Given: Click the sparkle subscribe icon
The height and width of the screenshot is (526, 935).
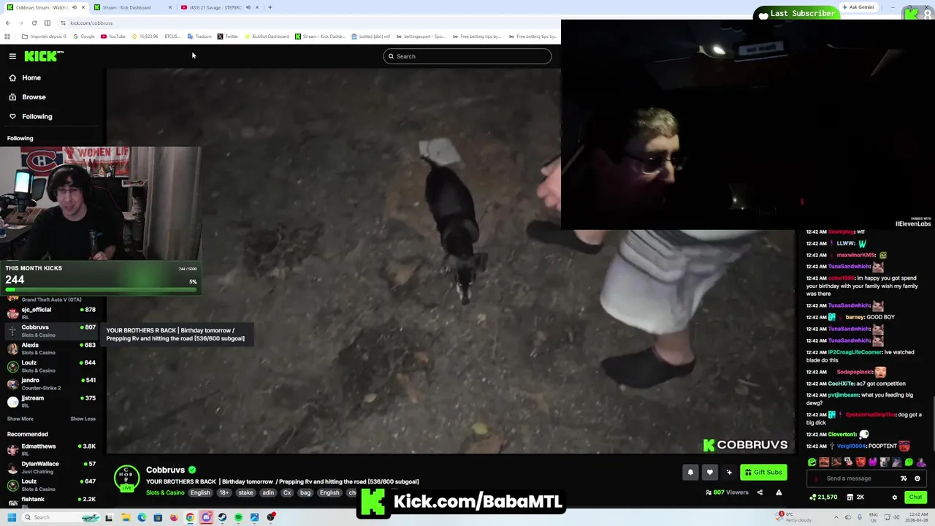Looking at the screenshot, I should click(729, 473).
